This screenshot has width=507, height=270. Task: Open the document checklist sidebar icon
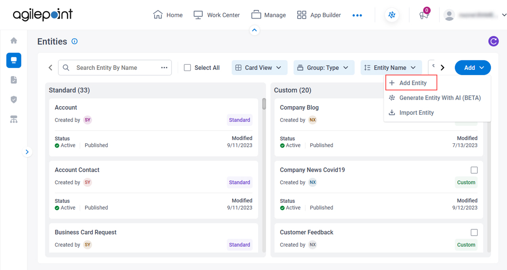[x=14, y=80]
